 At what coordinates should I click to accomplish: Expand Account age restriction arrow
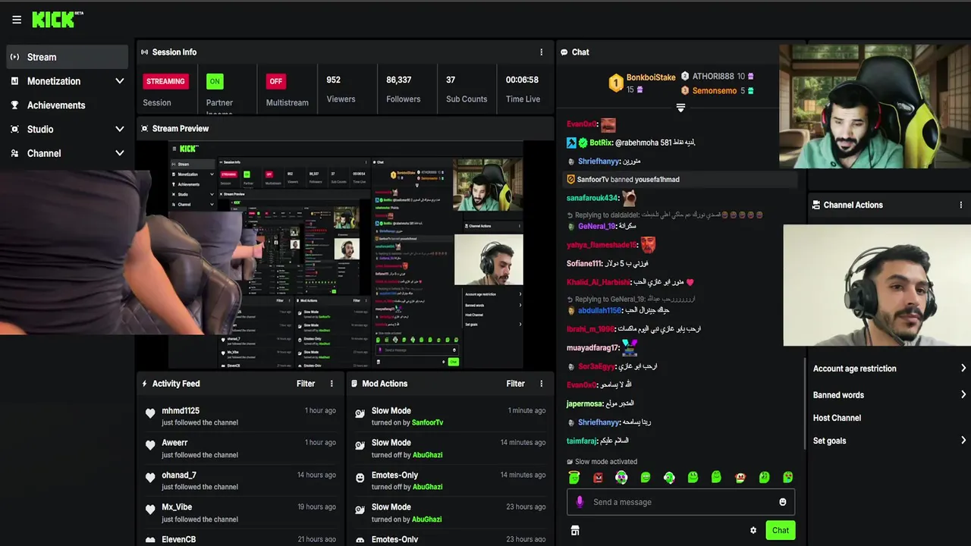[x=963, y=369]
